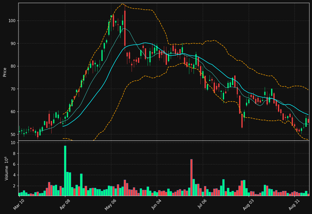Select the 80 price tick label
312x214 pixels.
13,66
